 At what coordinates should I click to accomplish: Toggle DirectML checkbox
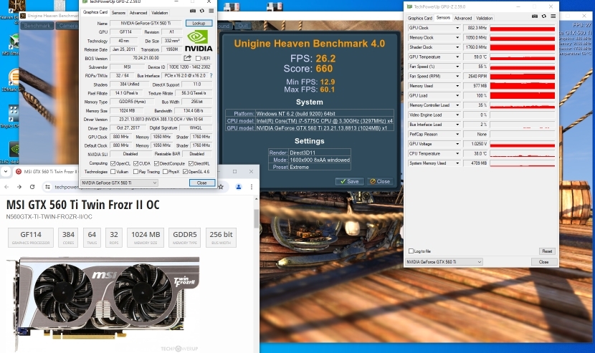click(x=191, y=163)
